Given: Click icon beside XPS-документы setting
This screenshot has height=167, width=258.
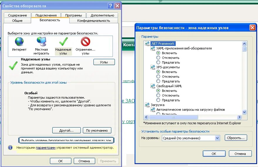Looking at the screenshot, I should pyautogui.click(x=153, y=67).
